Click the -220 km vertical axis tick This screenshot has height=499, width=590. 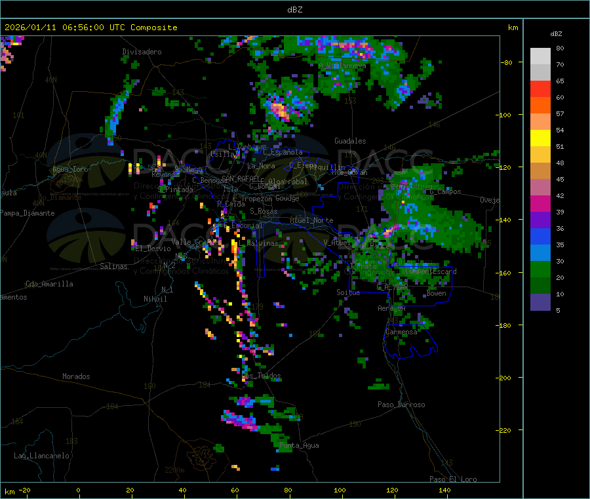[505, 430]
